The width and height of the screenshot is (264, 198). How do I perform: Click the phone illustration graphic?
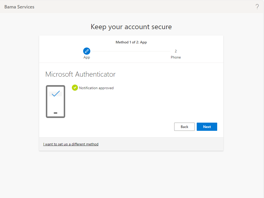(56, 101)
